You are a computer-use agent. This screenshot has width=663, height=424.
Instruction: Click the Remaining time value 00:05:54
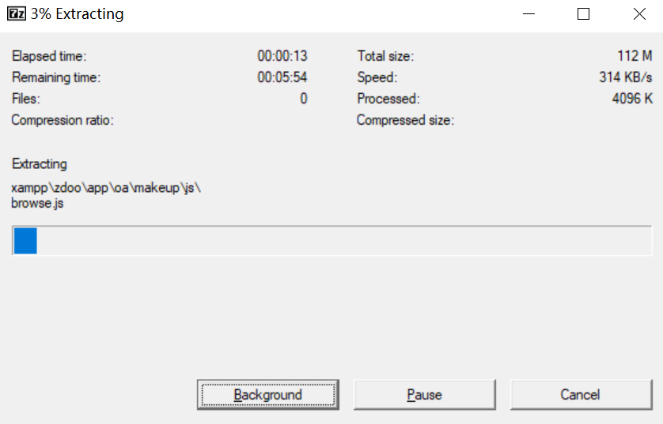click(x=282, y=77)
